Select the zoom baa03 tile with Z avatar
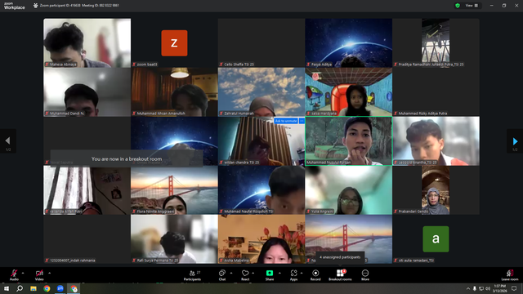This screenshot has width=523, height=294. click(174, 42)
